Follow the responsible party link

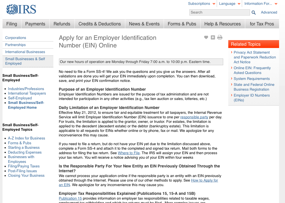[194, 117]
